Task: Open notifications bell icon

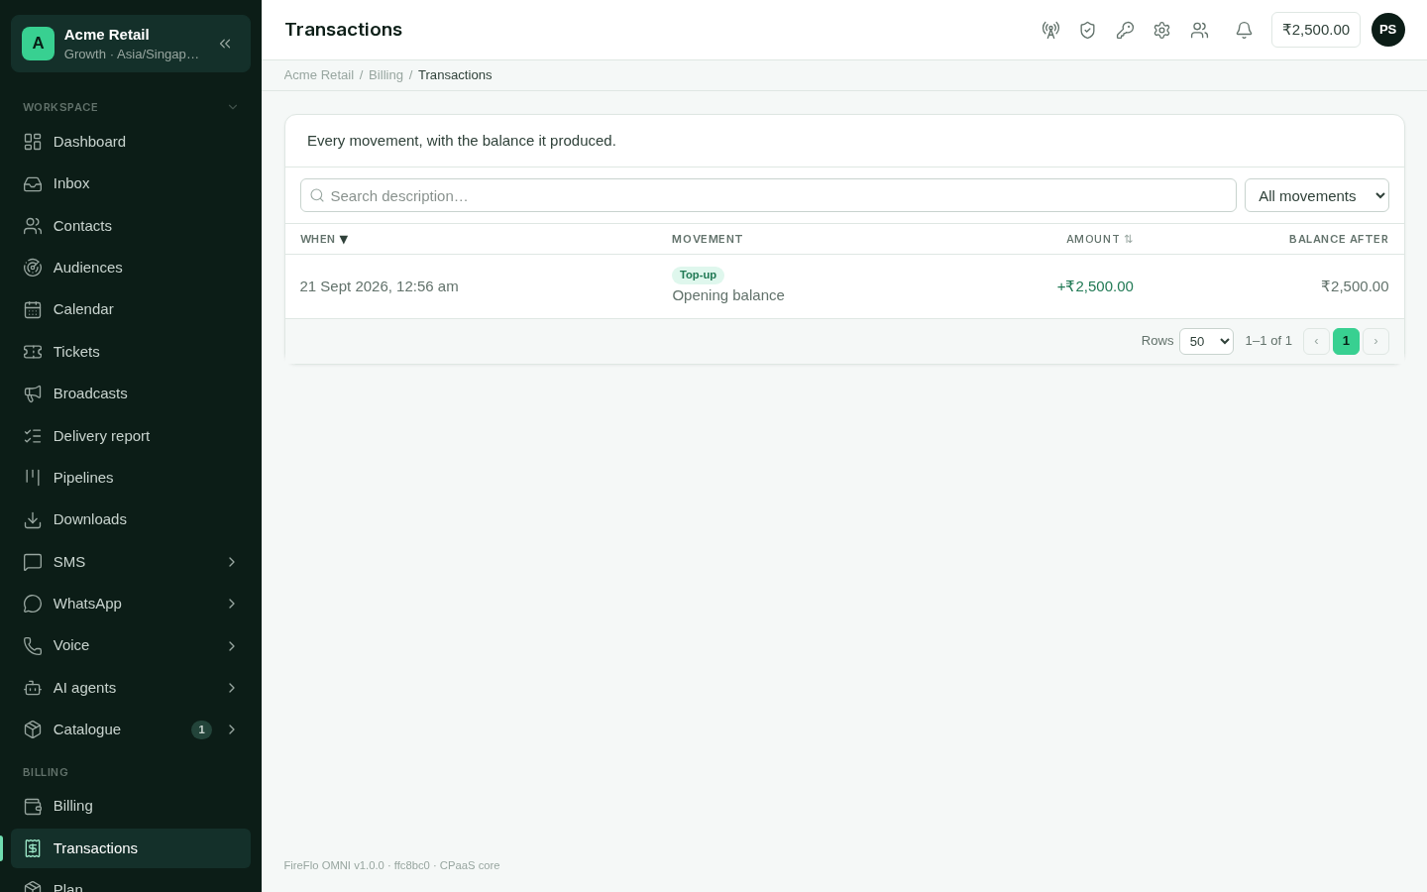Action: [1244, 30]
